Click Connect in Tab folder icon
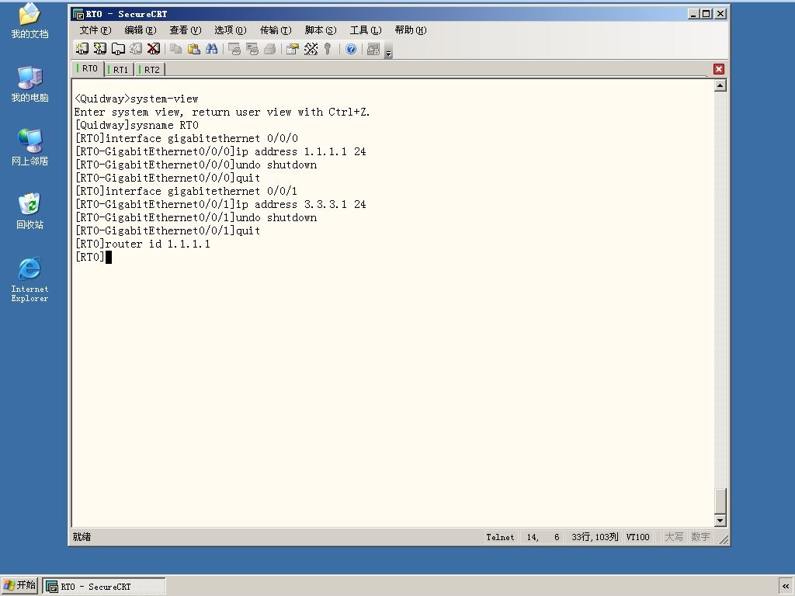 118,49
